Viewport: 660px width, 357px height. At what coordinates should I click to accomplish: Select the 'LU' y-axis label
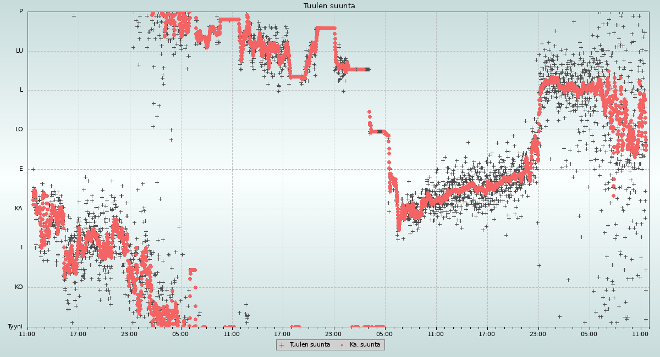point(19,51)
